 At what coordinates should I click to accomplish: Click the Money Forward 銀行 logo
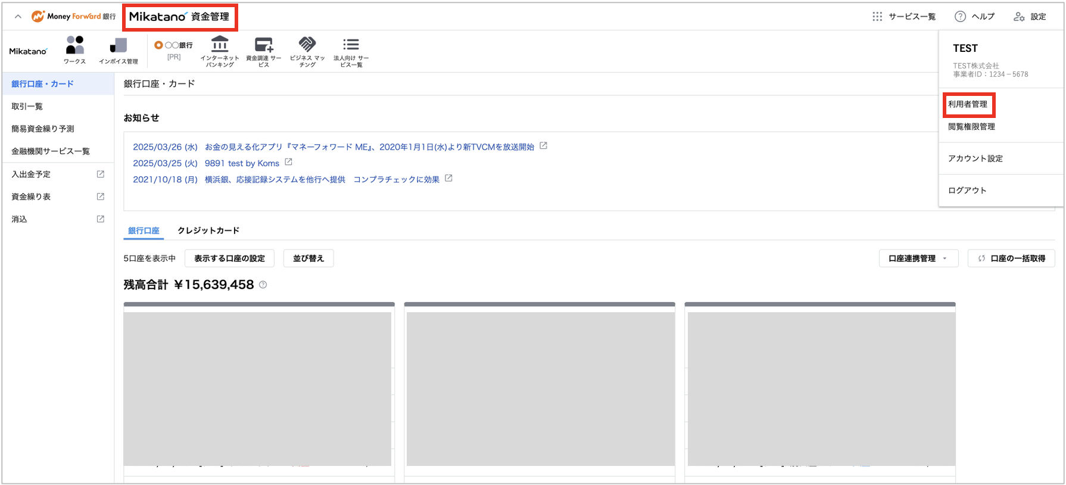(x=74, y=17)
